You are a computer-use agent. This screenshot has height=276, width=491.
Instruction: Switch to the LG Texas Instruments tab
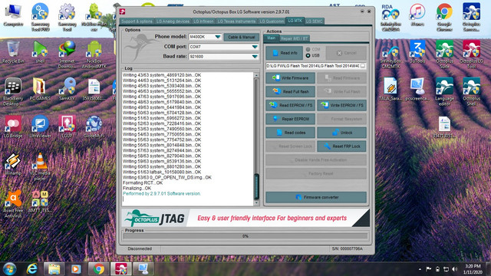pos(236,21)
